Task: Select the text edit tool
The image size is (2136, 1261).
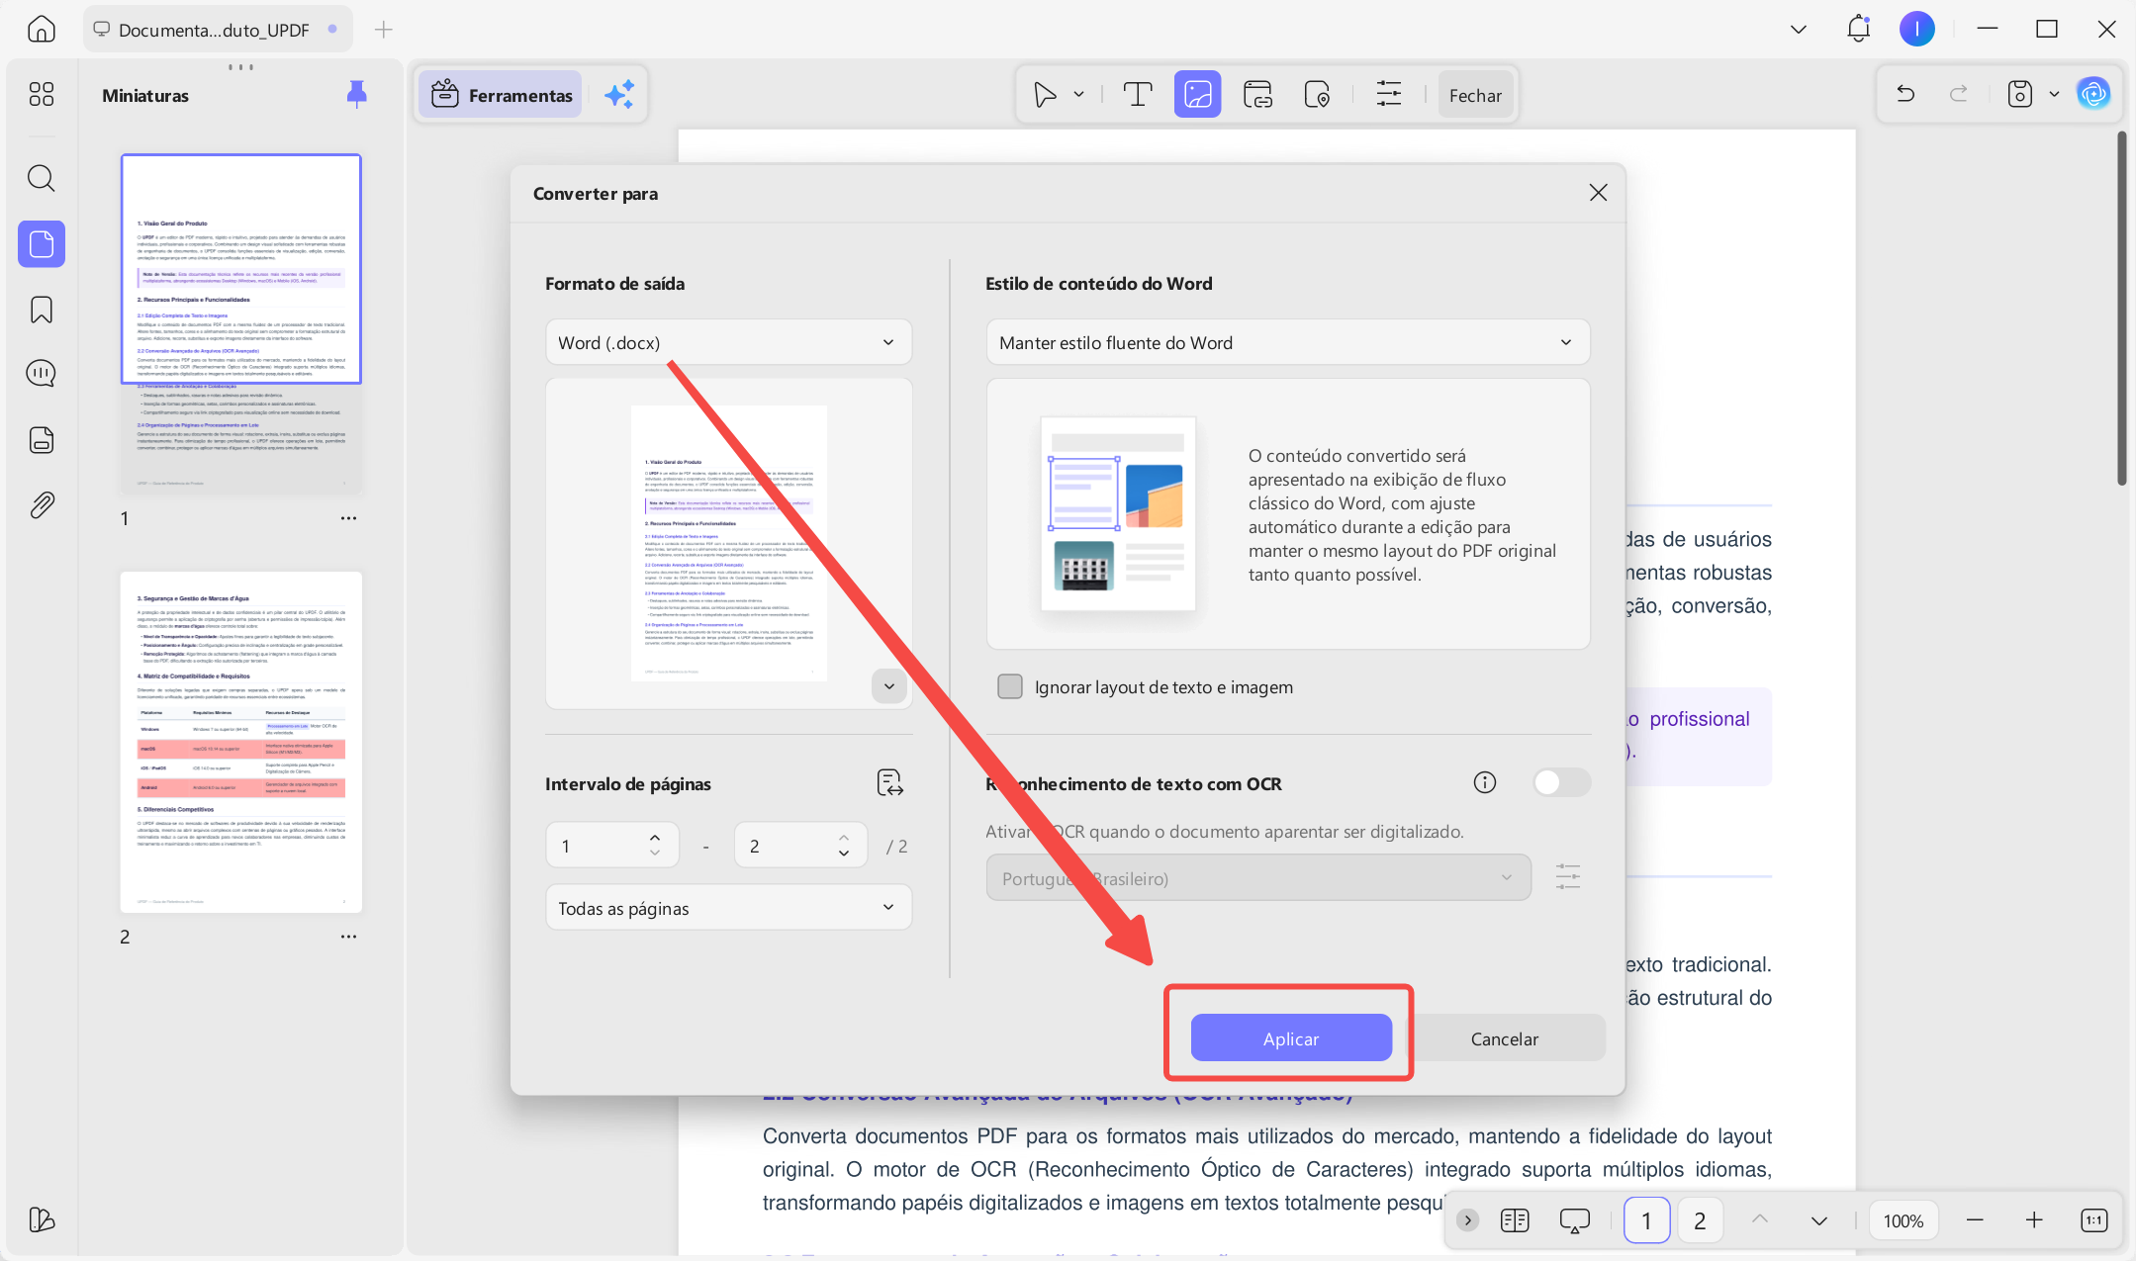Action: coord(1138,95)
